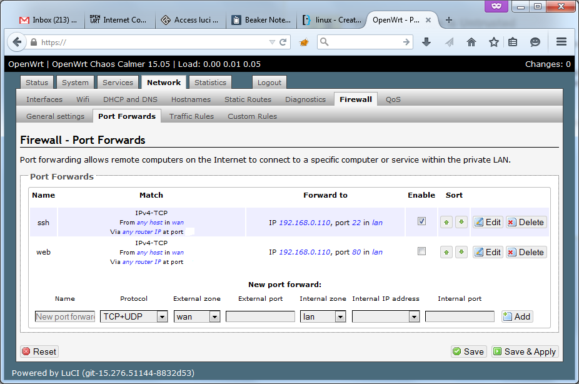Move the ssh rule up with arrow
The image size is (579, 384).
point(446,222)
